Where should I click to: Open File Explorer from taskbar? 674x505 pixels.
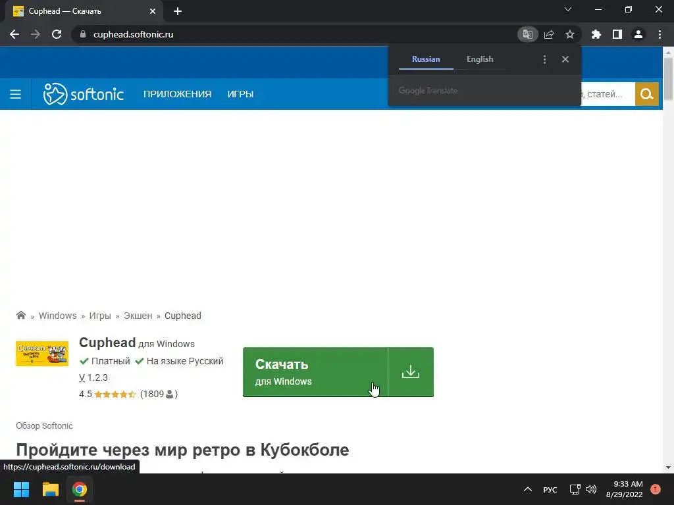pyautogui.click(x=50, y=489)
